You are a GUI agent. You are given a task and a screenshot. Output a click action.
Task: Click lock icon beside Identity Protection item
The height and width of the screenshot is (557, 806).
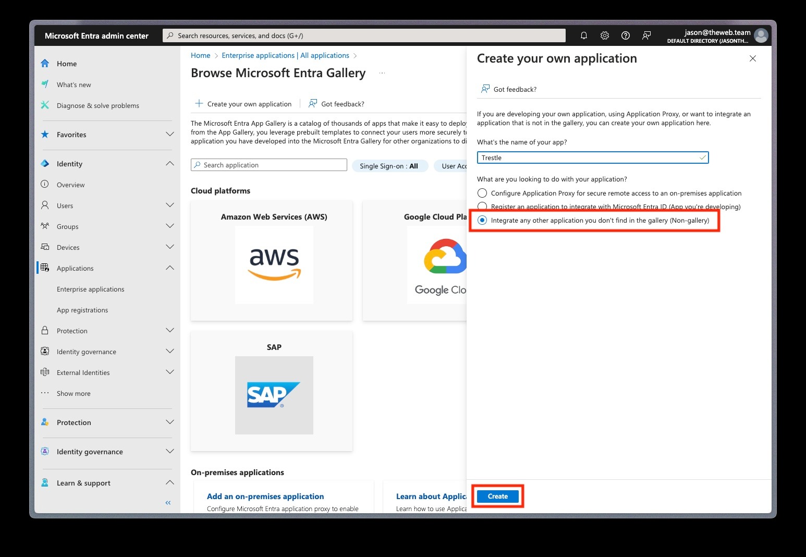[45, 331]
